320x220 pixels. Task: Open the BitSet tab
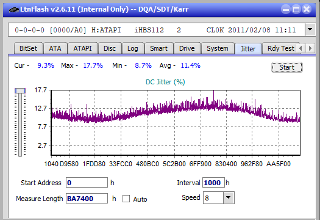coord(29,48)
